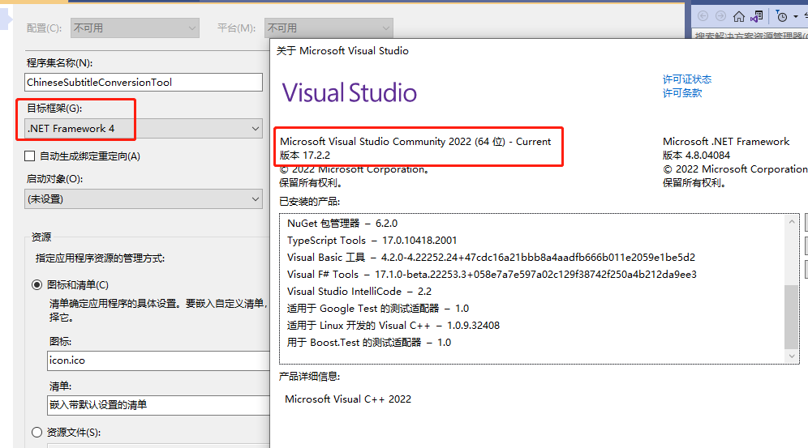Click the switch views icon in Solution Explorer
808x448 pixels.
(x=756, y=16)
